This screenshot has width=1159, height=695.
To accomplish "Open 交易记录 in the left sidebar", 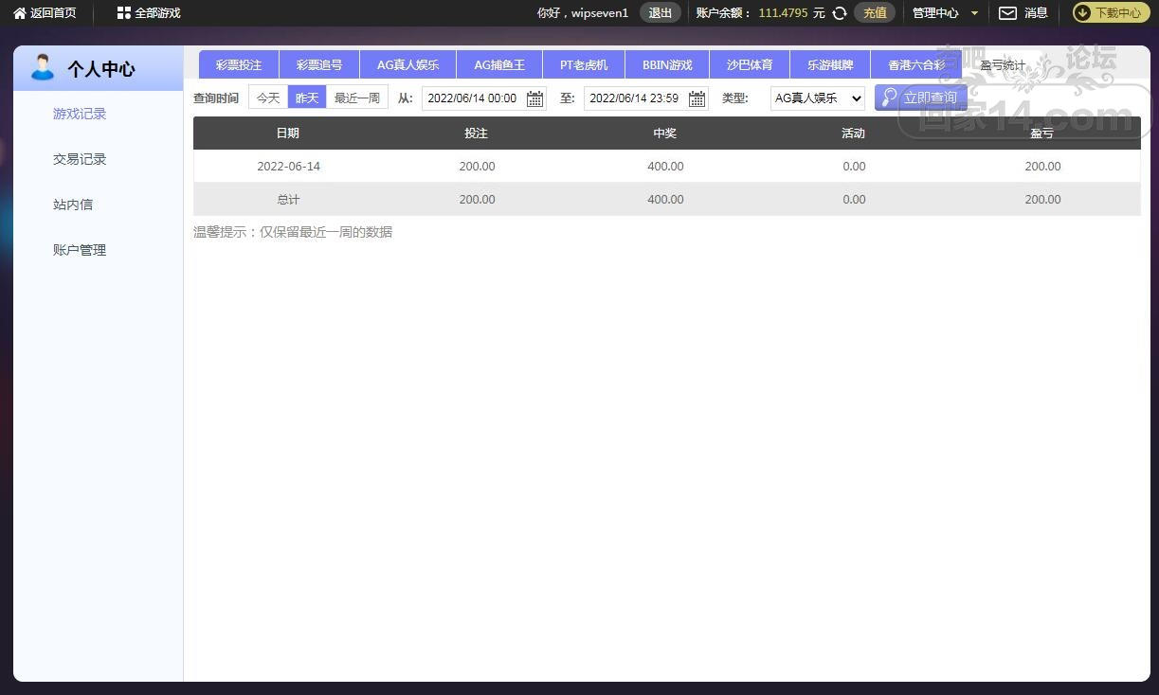I will (80, 159).
